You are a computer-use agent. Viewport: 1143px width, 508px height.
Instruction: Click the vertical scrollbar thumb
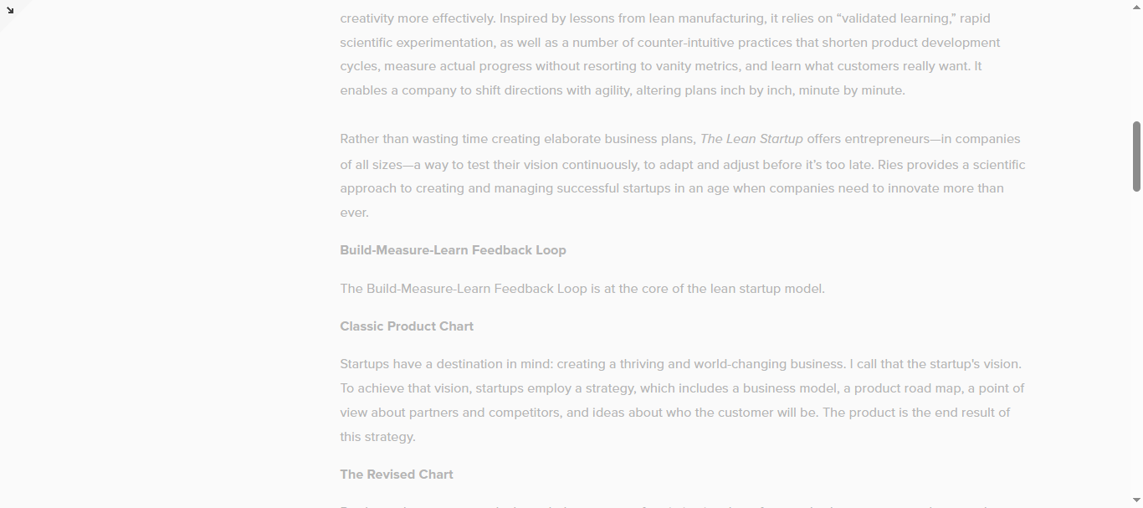[1136, 156]
